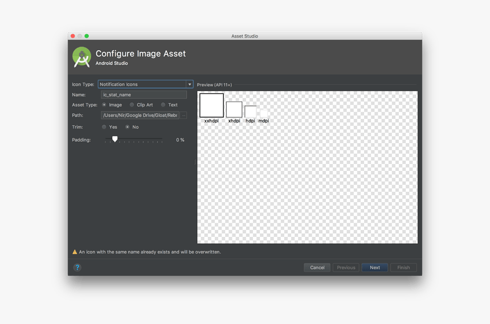
Task: Select the mdpi preview thumbnail
Action: (x=264, y=114)
